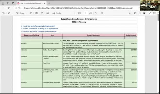Click the video feed thumbnail

click(150, 5)
